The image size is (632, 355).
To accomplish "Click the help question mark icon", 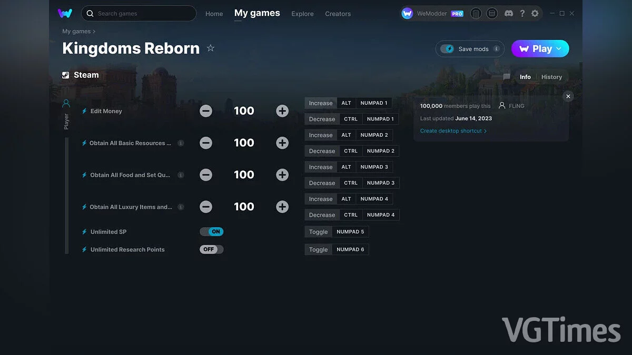I will tap(522, 13).
